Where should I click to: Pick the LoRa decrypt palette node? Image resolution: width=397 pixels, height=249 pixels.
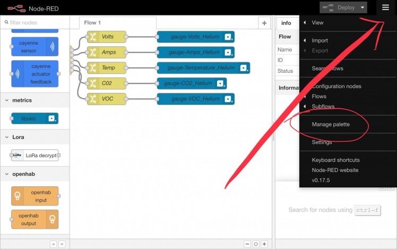pyautogui.click(x=34, y=155)
